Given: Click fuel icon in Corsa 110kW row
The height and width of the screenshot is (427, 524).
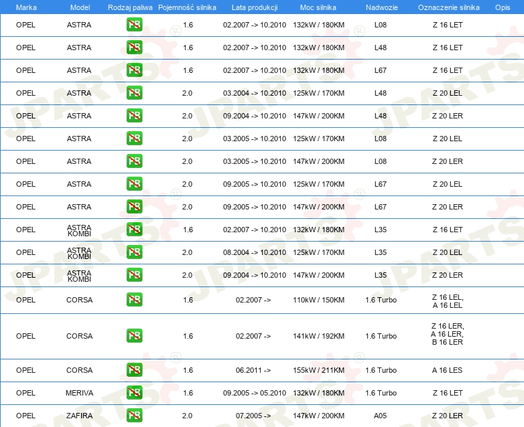Looking at the screenshot, I should point(134,299).
